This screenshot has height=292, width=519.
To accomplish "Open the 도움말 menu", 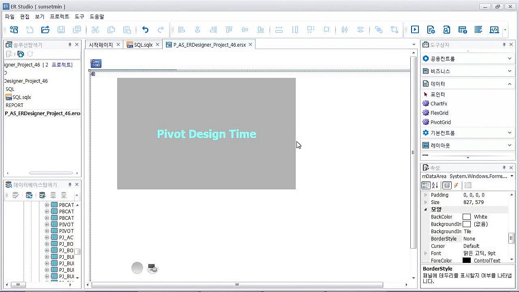I will click(x=97, y=17).
